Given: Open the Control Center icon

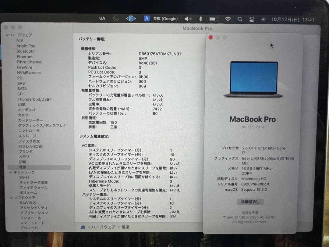Looking at the screenshot, I should pyautogui.click(x=252, y=19).
